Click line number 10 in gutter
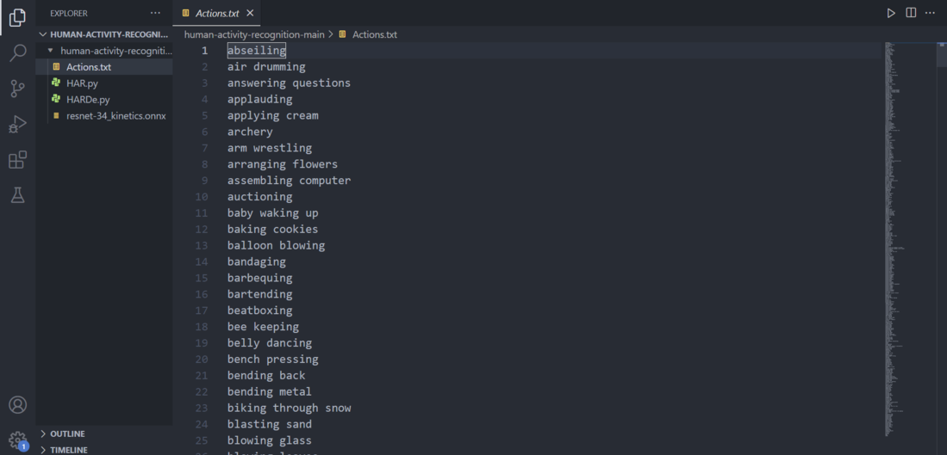 [201, 197]
